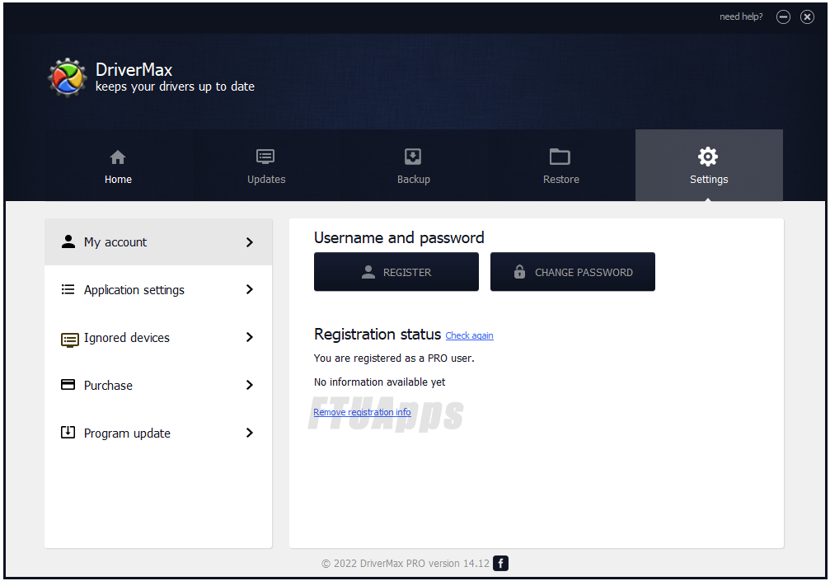Switch to the Updates tab label
This screenshot has height=581, width=830.
(266, 180)
